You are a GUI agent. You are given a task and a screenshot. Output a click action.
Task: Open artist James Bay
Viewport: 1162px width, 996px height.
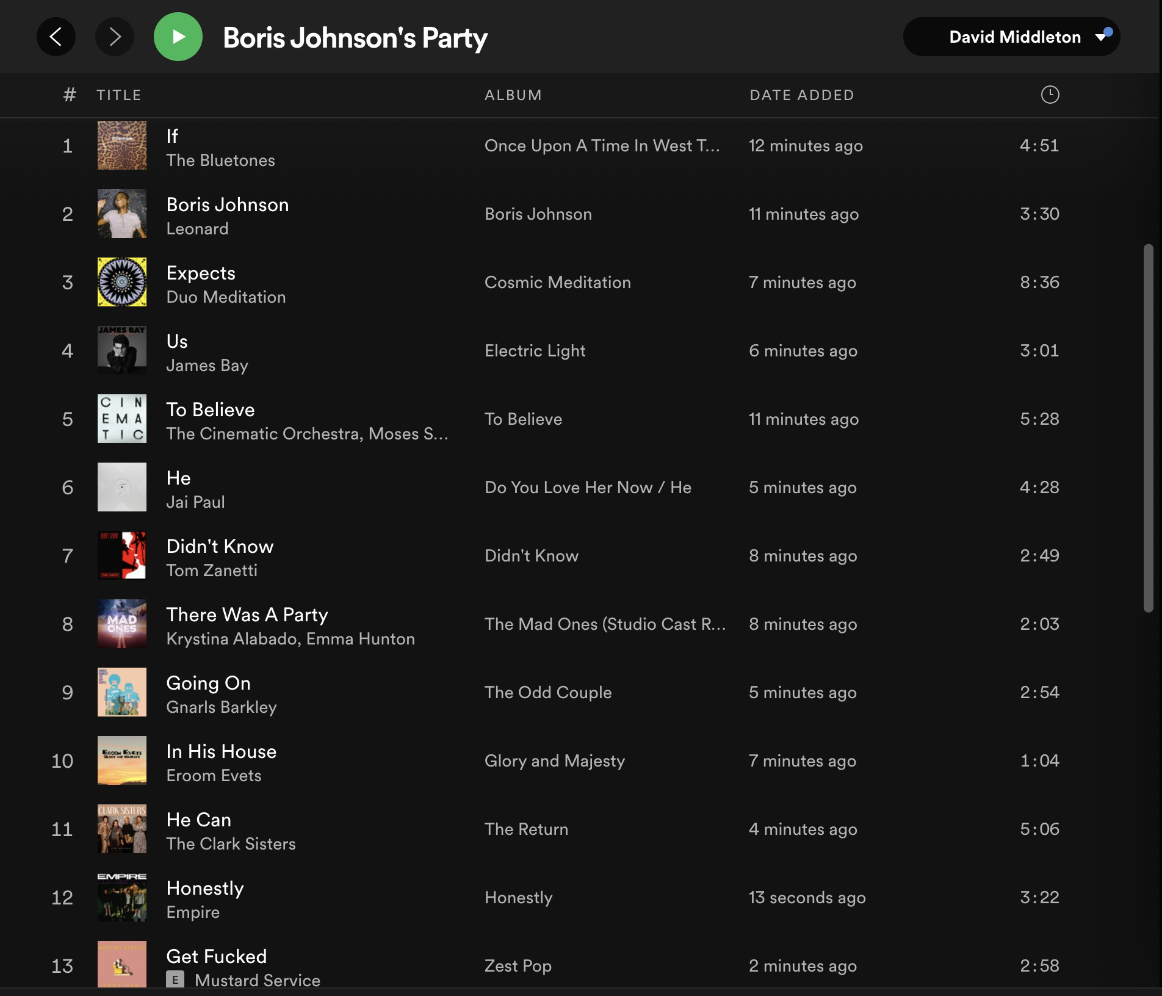click(208, 366)
